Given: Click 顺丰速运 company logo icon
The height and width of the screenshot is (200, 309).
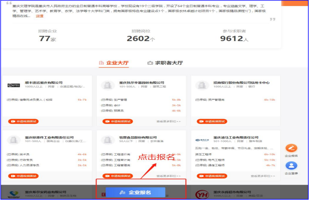Looking at the screenshot, I should 15,85.
